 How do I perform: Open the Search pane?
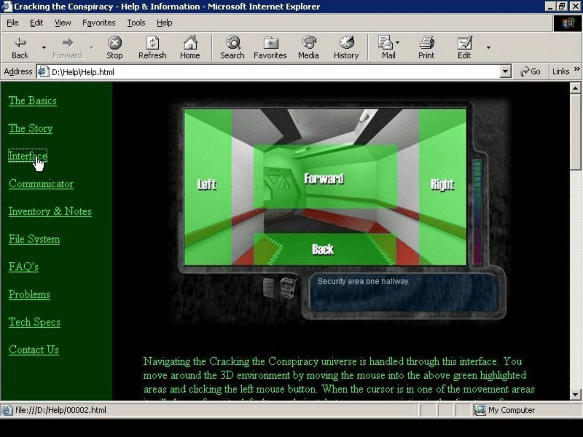pos(232,43)
